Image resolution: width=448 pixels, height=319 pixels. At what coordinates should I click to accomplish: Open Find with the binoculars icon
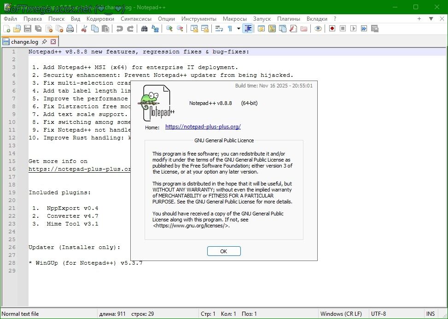pos(145,29)
